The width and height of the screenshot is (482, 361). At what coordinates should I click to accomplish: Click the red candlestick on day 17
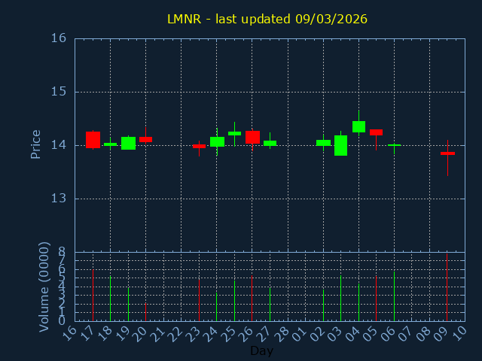93,140
